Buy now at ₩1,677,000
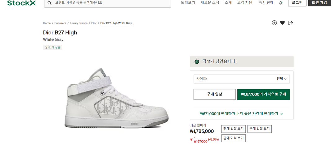The height and width of the screenshot is (144, 335). point(263,94)
